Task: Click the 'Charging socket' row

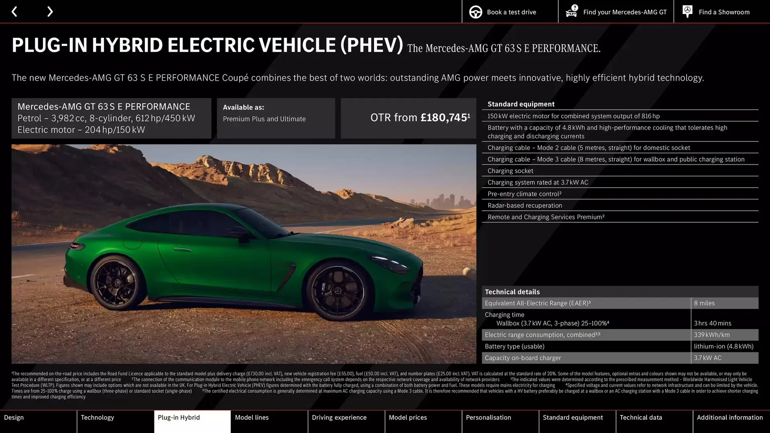Action: tap(620, 171)
